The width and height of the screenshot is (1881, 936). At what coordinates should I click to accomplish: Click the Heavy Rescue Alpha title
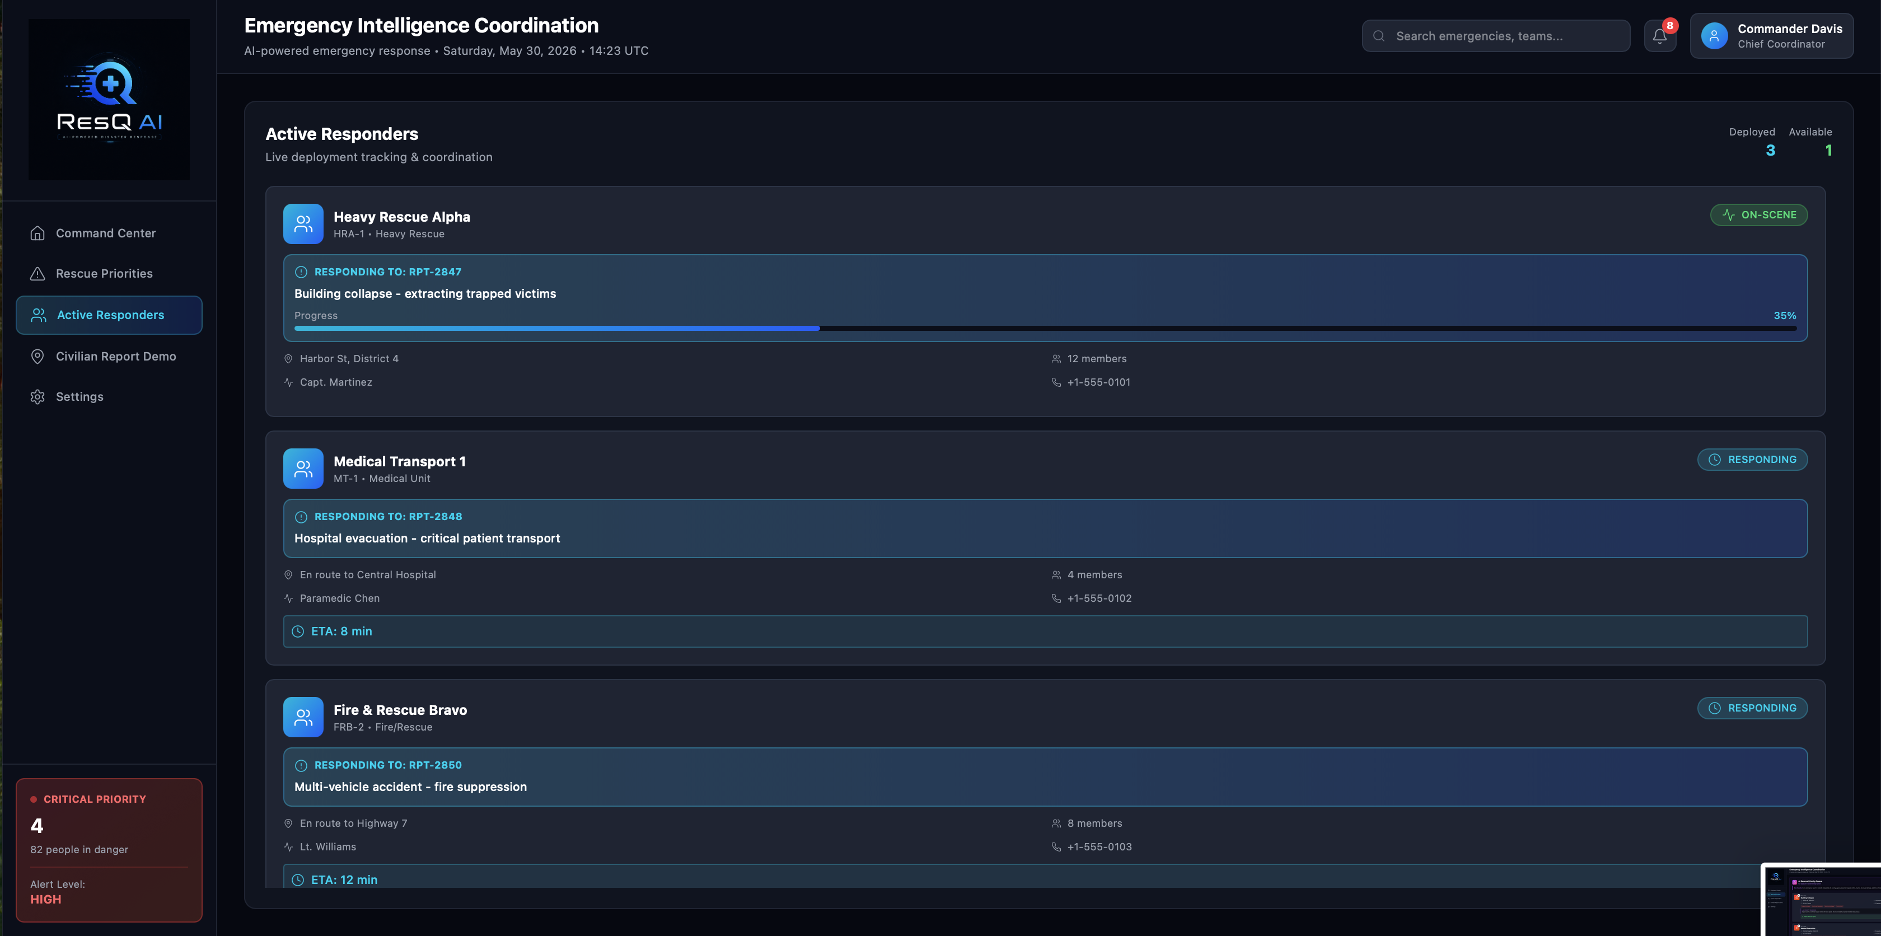(x=401, y=217)
